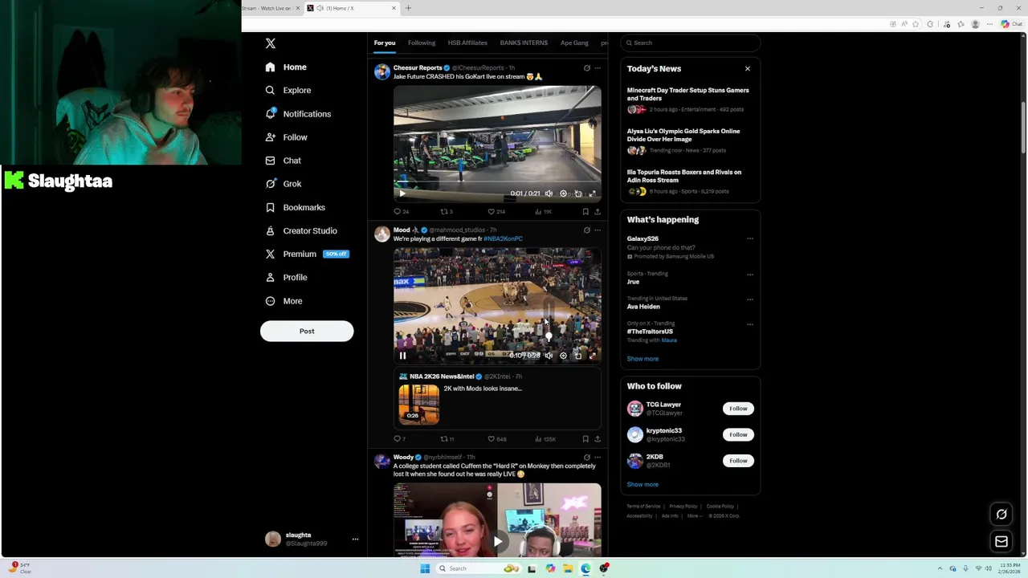The height and width of the screenshot is (578, 1028).
Task: Switch to the Following tab
Action: pos(422,43)
